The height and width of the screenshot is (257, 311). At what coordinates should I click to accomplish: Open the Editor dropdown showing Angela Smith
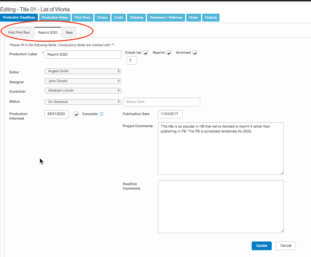point(83,71)
